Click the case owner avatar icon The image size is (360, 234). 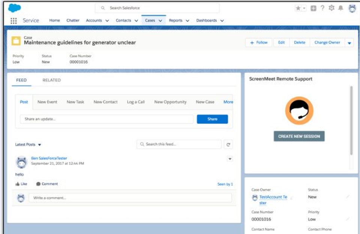pos(255,198)
